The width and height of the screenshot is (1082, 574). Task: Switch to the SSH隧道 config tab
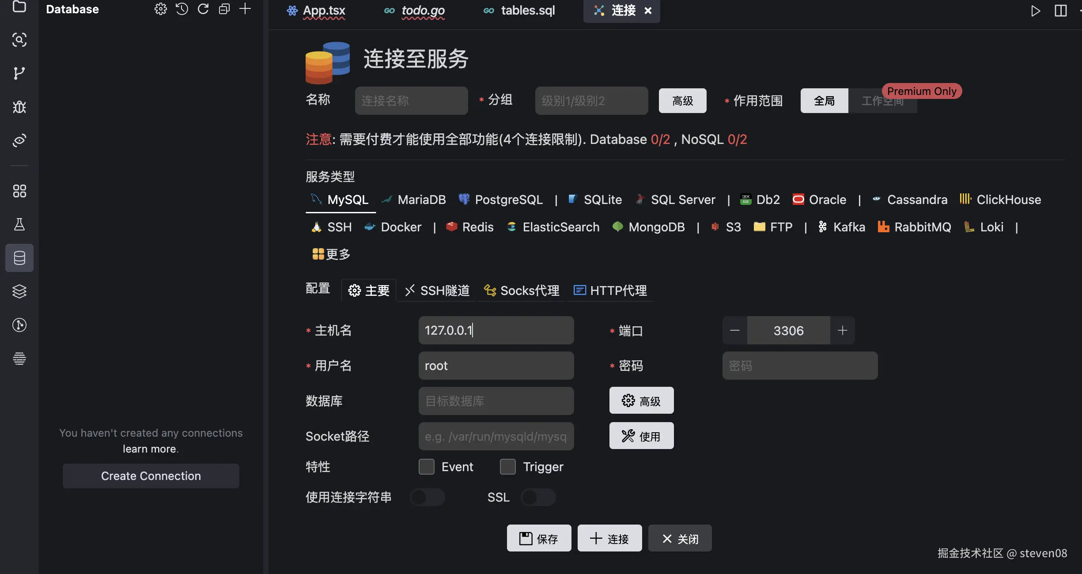pos(437,291)
